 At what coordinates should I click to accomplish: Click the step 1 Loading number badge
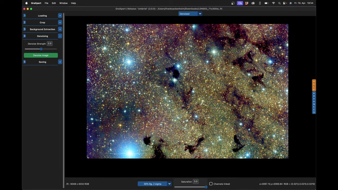[25, 16]
